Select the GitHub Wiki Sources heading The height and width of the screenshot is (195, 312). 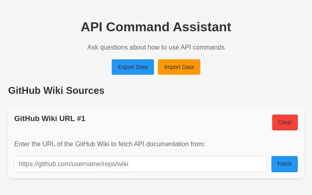pyautogui.click(x=56, y=91)
